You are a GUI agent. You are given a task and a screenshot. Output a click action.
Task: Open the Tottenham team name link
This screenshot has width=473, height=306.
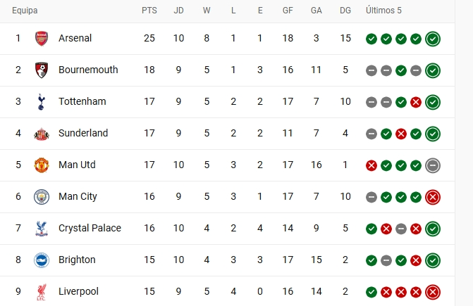[82, 102]
